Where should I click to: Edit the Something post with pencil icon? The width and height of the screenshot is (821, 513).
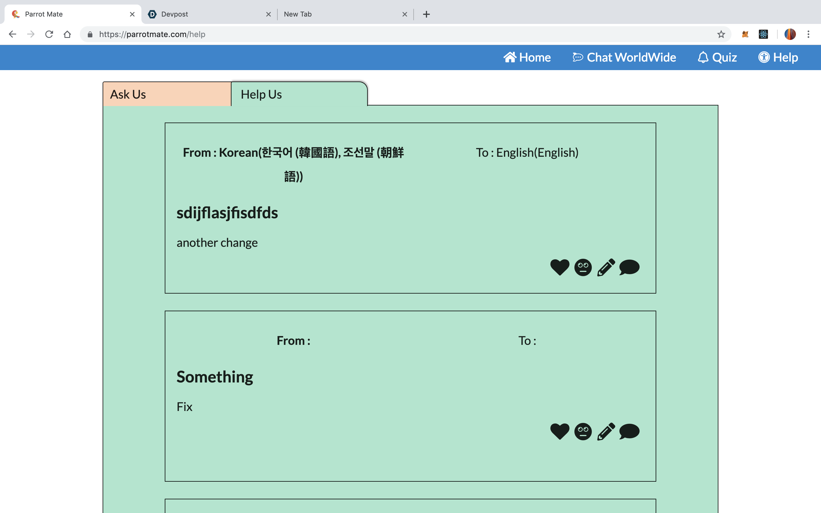click(606, 431)
